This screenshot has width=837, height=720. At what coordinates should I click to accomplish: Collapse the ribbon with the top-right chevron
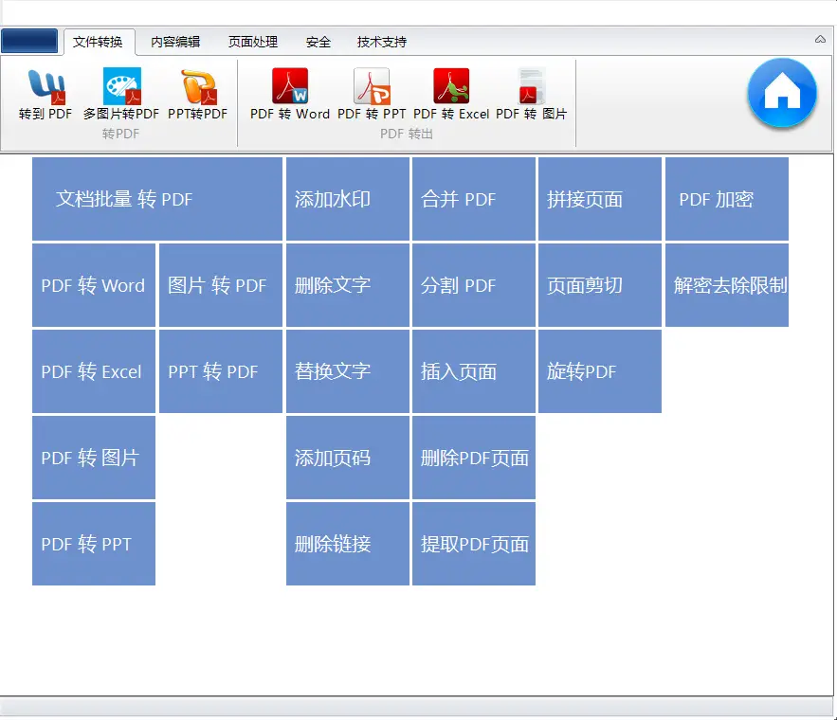point(819,40)
